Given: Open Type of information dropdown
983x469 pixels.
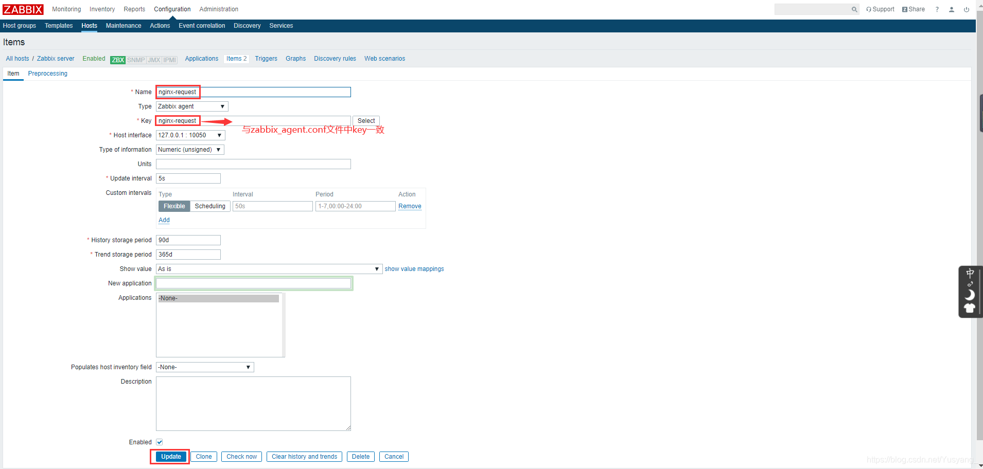Looking at the screenshot, I should coord(190,150).
